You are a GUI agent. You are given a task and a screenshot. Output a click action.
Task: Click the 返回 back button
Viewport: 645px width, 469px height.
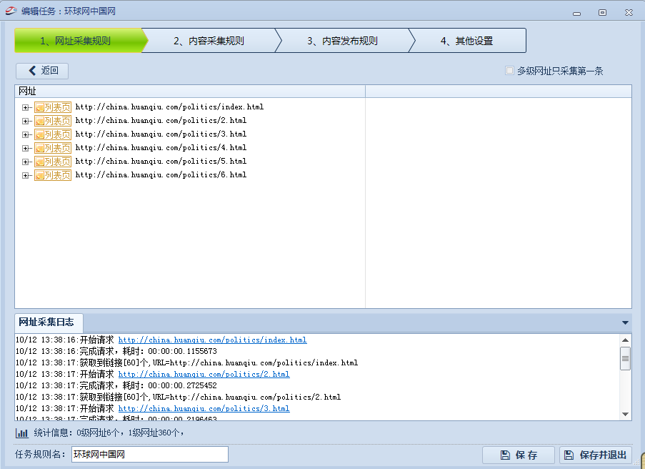(x=42, y=71)
